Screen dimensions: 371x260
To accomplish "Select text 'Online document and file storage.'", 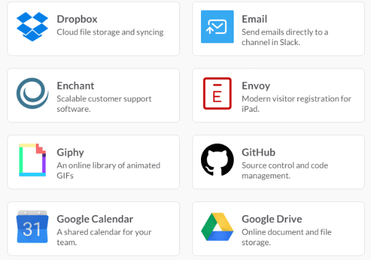I will 286,237.
